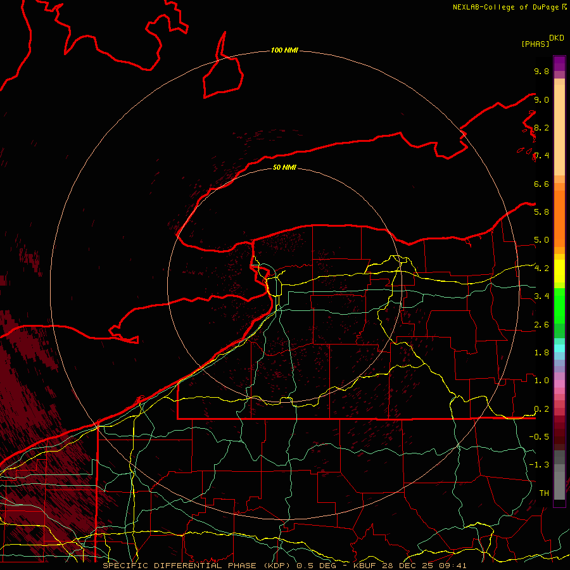Click the 09:41 time in caption

click(x=452, y=566)
